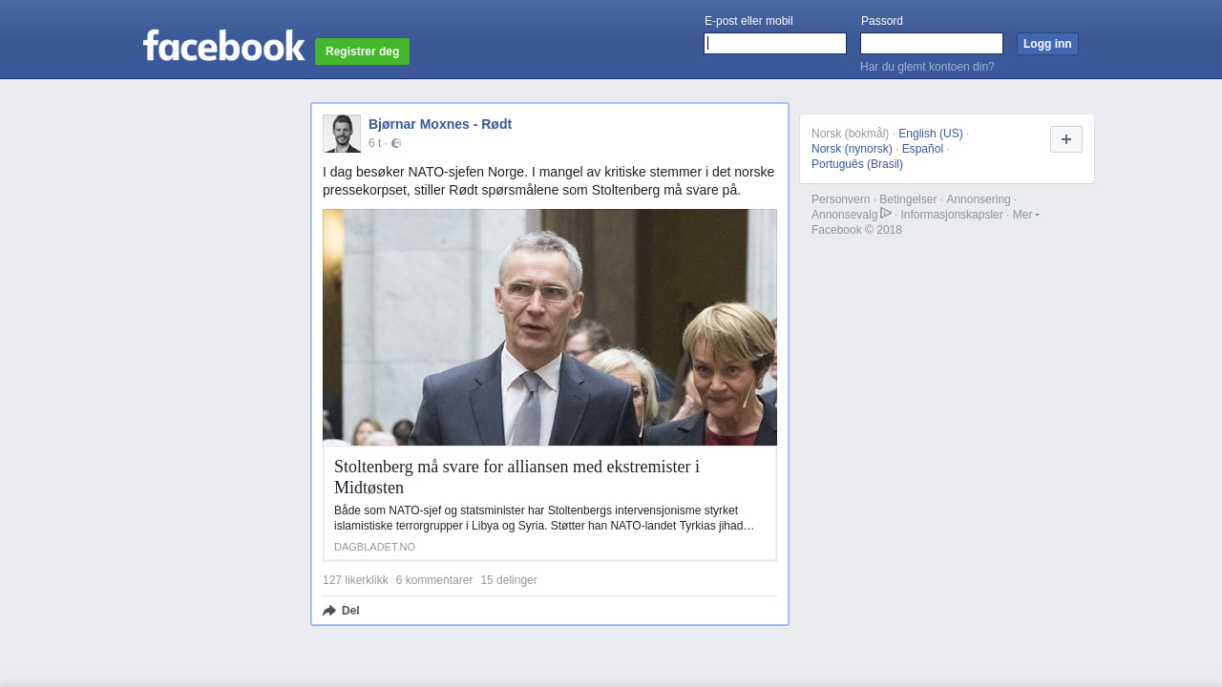Click the Logg inn button
This screenshot has height=687, width=1222.
[1047, 44]
